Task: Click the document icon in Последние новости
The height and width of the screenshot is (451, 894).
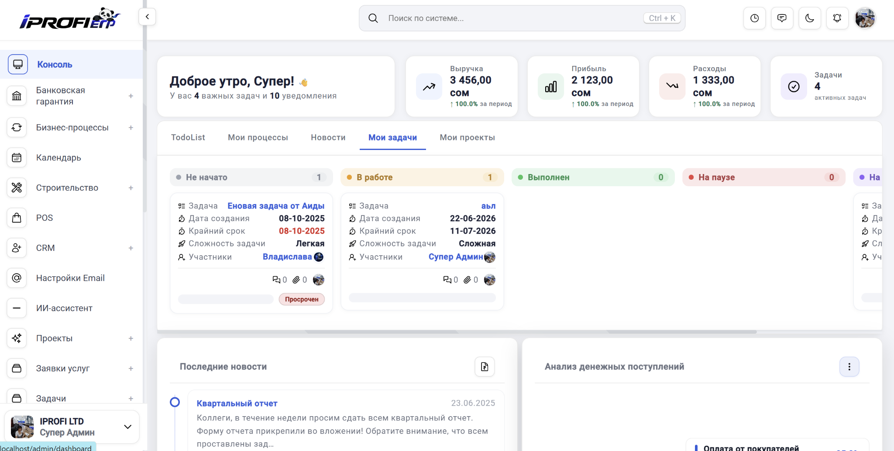Action: pyautogui.click(x=485, y=366)
